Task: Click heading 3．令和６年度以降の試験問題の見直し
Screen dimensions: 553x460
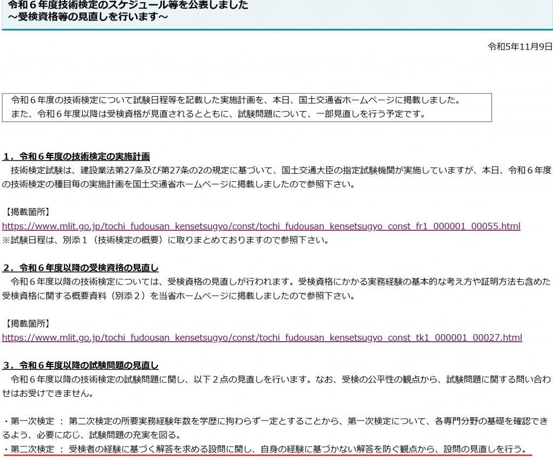Action: (80, 365)
